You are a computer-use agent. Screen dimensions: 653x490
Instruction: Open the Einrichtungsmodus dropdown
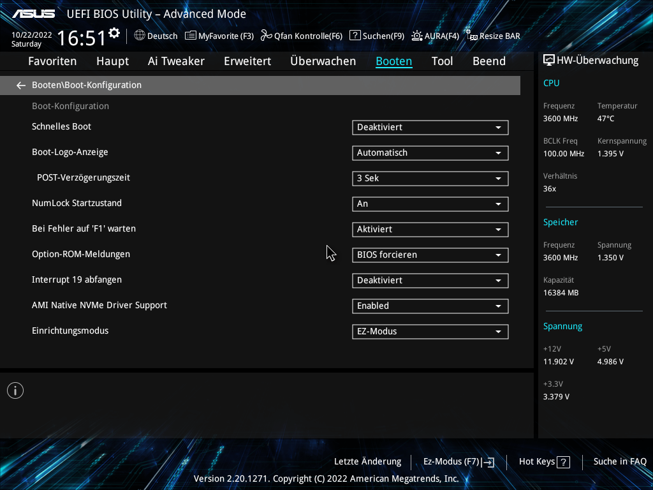[x=430, y=332]
